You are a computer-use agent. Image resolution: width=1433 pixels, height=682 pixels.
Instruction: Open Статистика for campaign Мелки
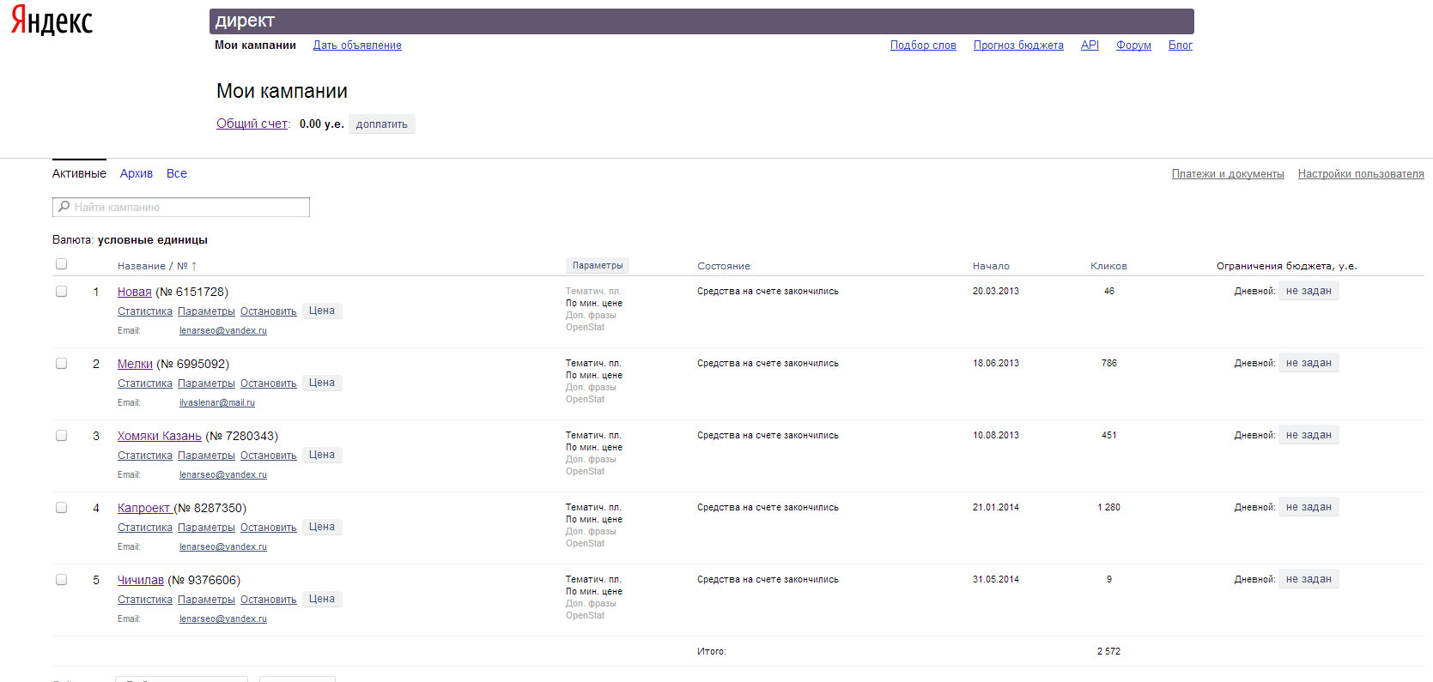click(x=145, y=383)
